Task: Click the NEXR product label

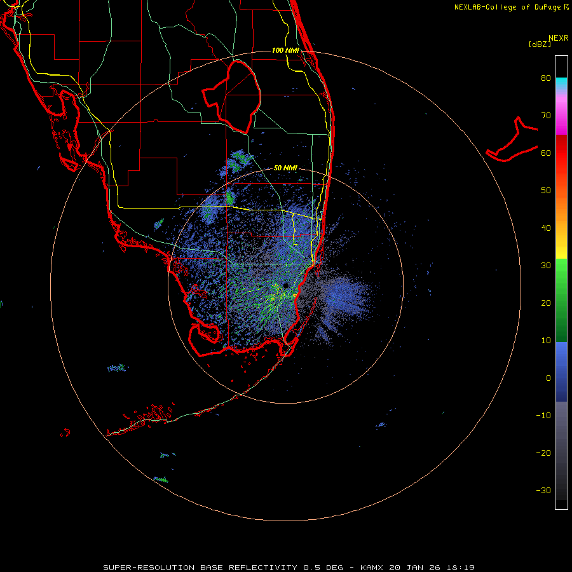Action: [558, 38]
